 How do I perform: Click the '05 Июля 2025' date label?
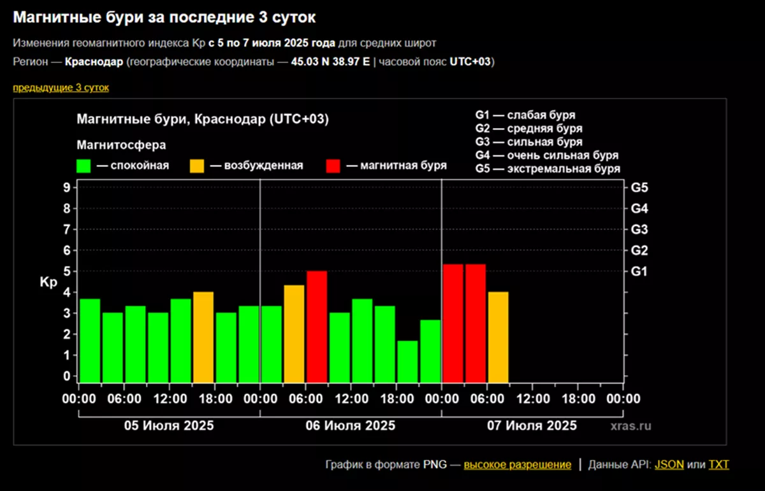coord(169,425)
